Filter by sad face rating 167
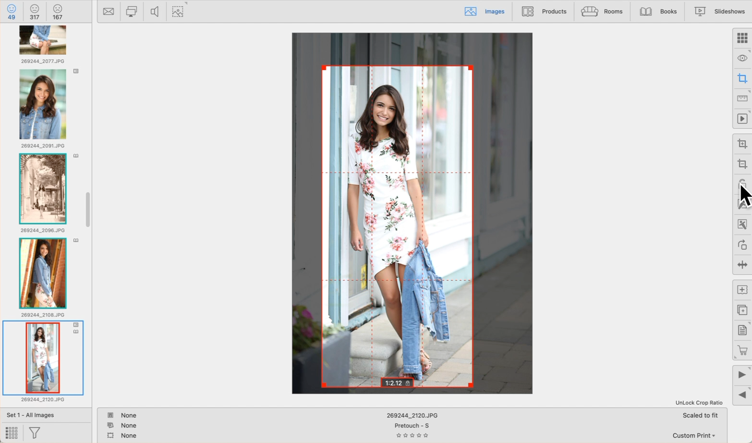The width and height of the screenshot is (752, 443). click(58, 12)
